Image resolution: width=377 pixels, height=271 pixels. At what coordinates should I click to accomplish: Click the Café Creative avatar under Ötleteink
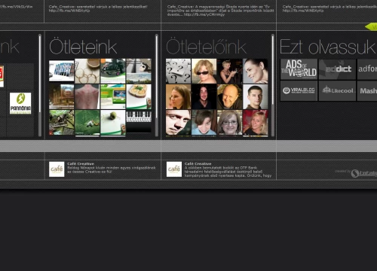coord(57,169)
